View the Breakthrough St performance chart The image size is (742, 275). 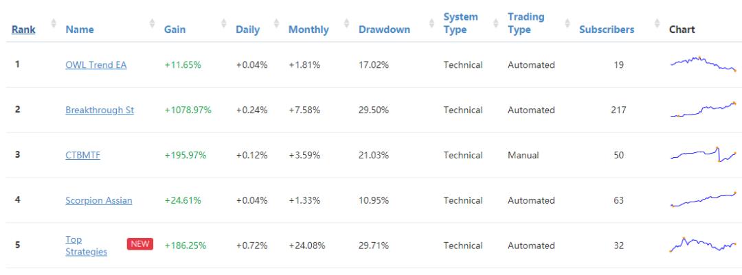[x=703, y=110]
